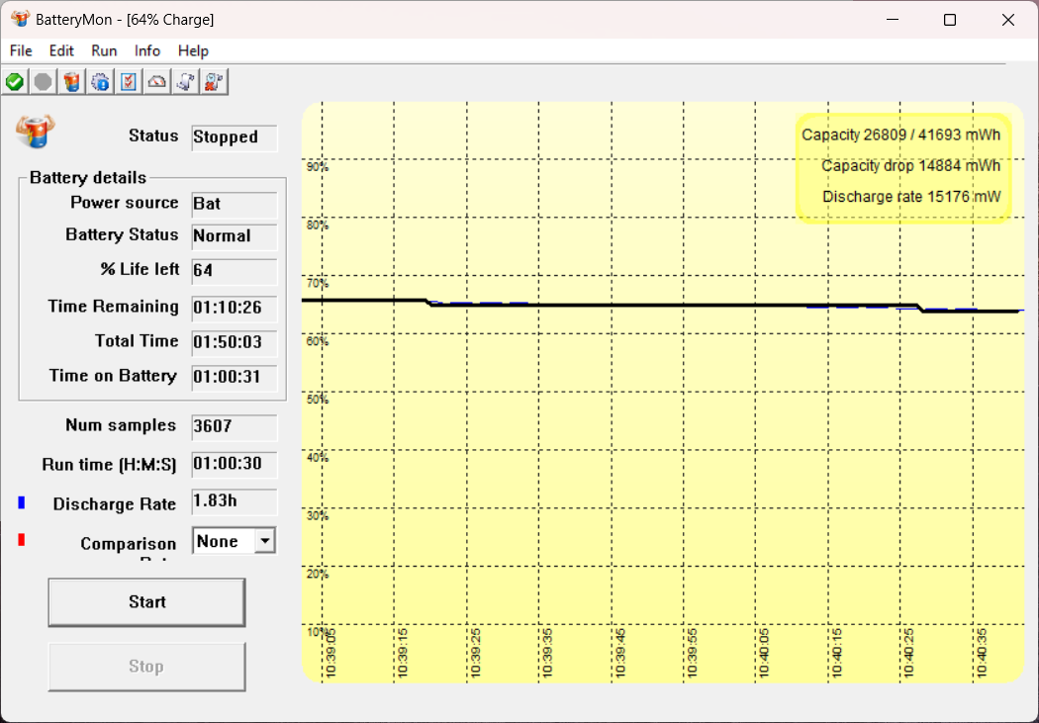Minimize the BatteryMon window
The height and width of the screenshot is (723, 1039).
point(893,20)
